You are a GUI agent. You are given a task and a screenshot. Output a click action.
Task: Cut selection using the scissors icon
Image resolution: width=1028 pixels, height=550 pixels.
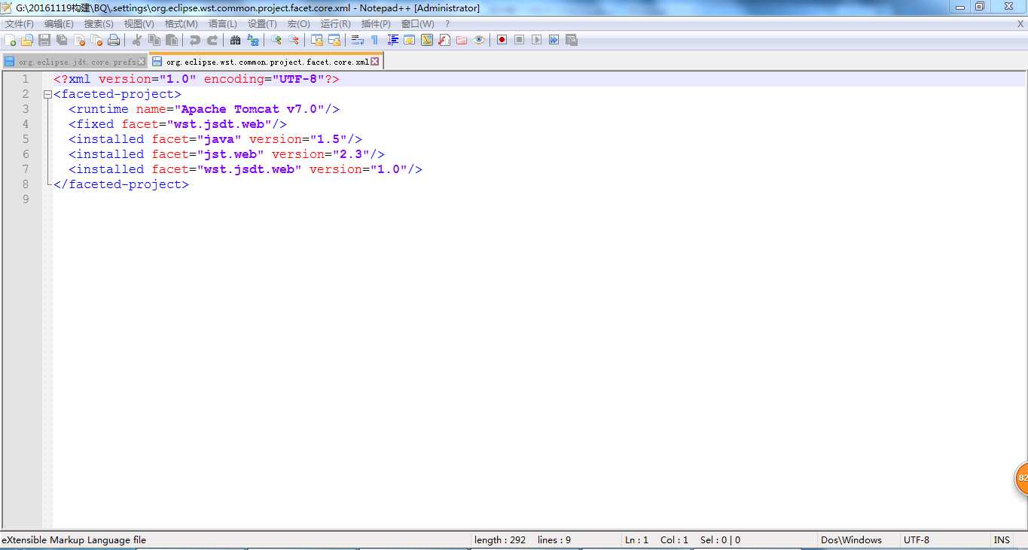[137, 40]
